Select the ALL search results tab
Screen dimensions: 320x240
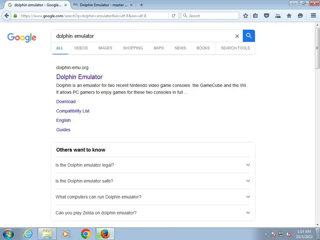pos(60,48)
